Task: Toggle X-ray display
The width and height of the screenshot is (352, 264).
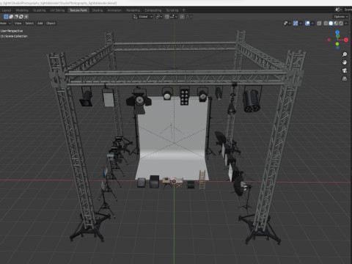Action: coord(319,23)
